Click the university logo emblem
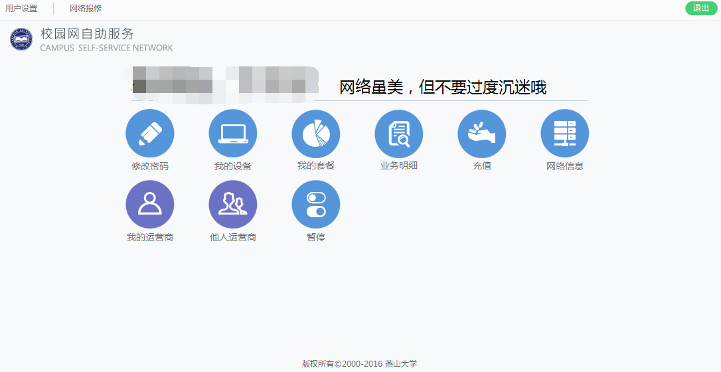The height and width of the screenshot is (372, 721). click(21, 39)
